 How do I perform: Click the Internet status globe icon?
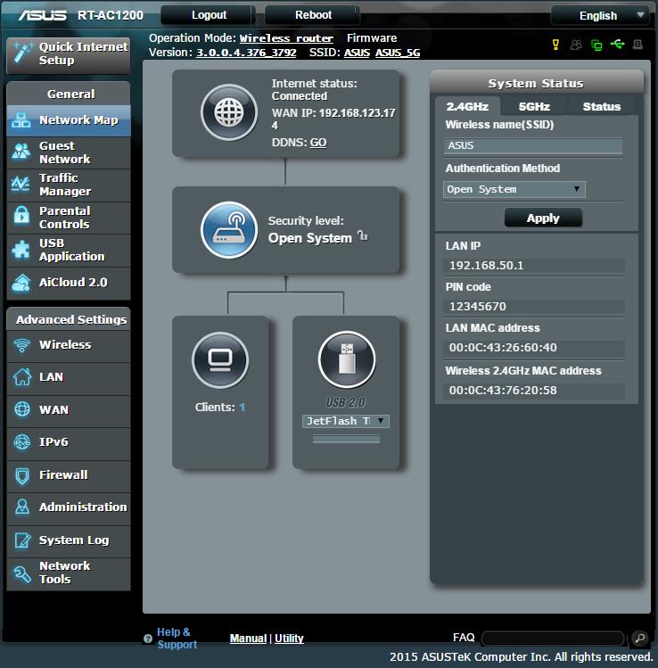click(x=229, y=113)
